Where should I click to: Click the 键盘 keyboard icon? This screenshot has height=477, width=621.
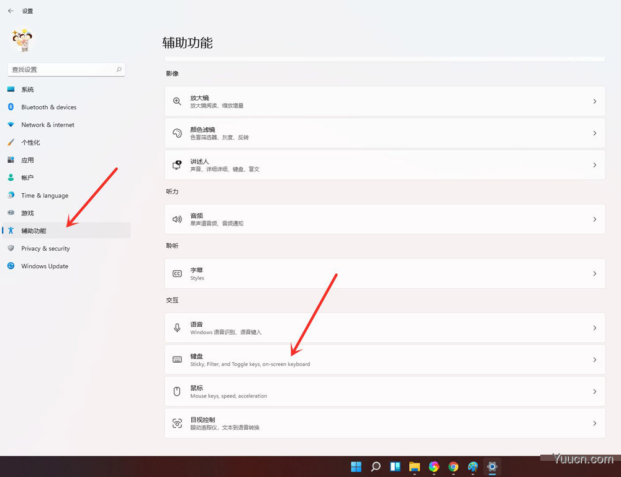pos(177,360)
